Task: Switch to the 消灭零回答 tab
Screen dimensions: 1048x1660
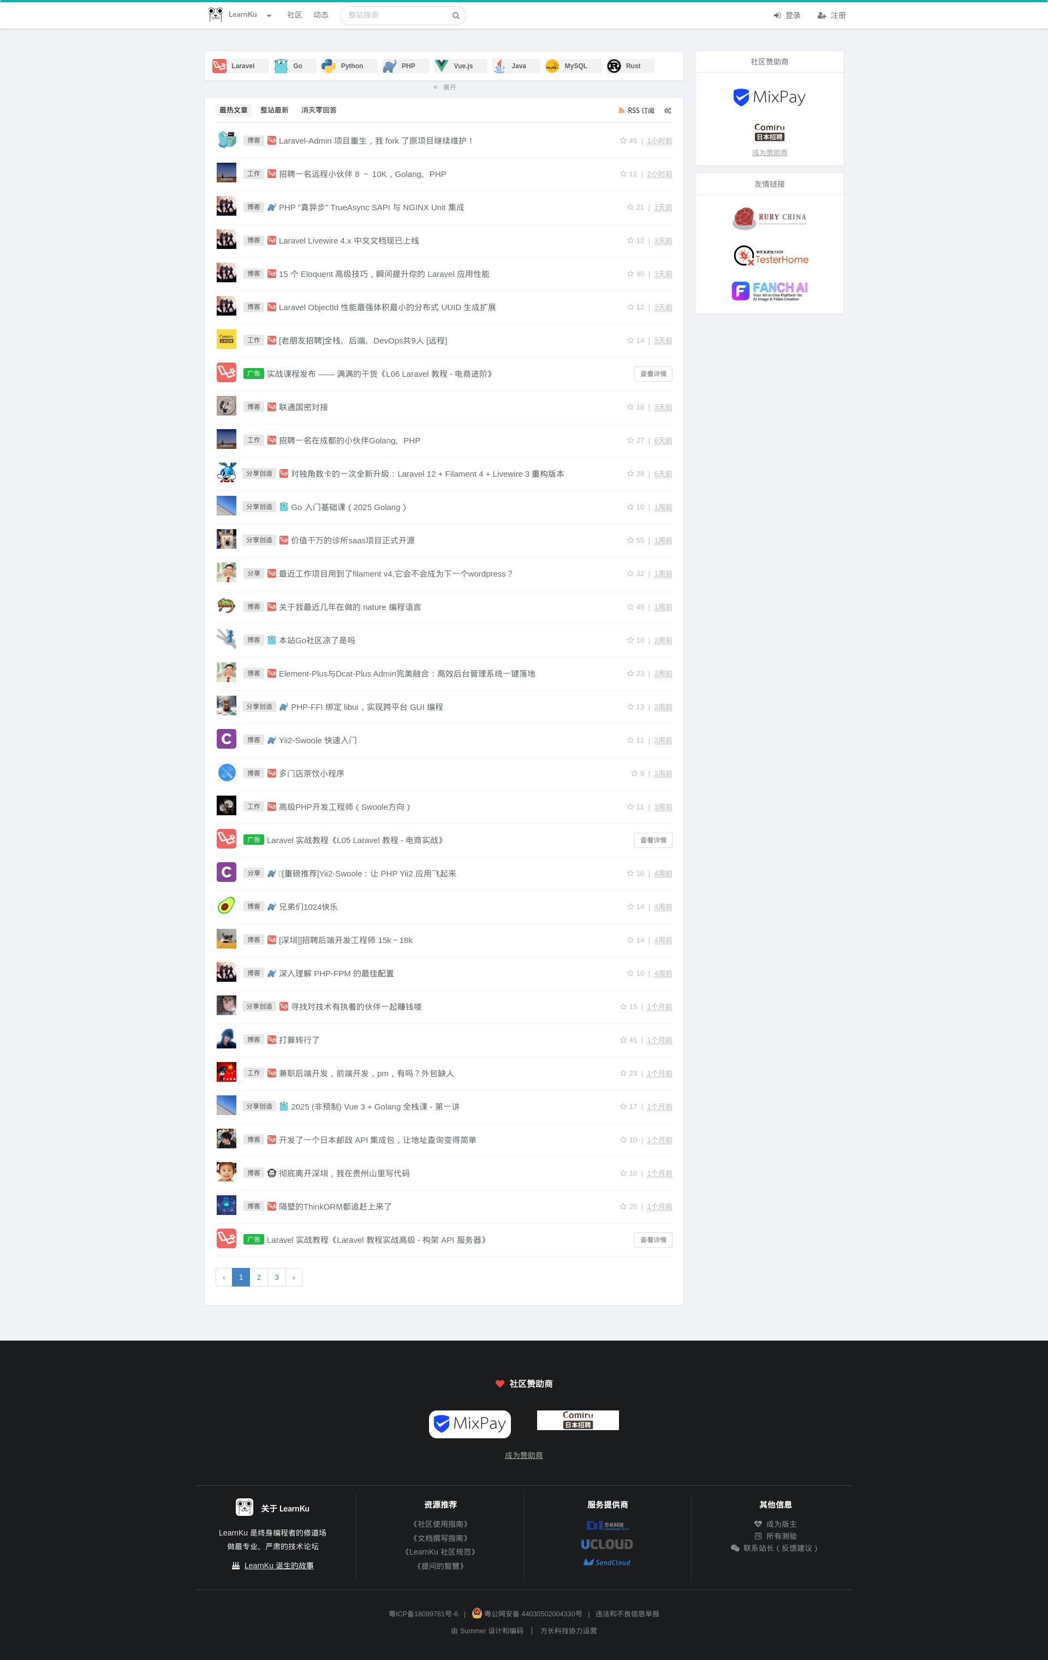Action: (x=319, y=110)
